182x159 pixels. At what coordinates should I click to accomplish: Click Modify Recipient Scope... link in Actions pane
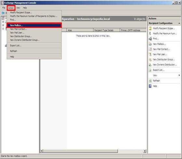pos(164,29)
